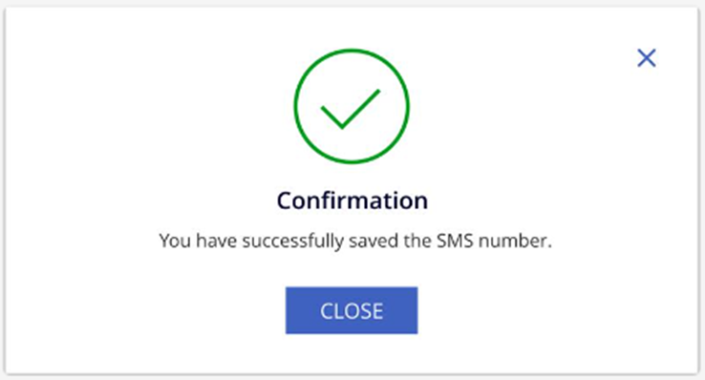Click the word 'You' starting the message
This screenshot has height=380, width=705.
coord(176,241)
